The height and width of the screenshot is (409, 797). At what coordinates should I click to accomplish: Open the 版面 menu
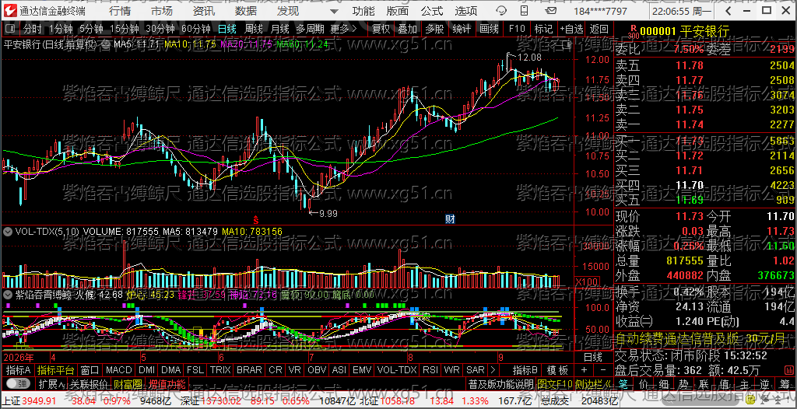[x=398, y=11]
